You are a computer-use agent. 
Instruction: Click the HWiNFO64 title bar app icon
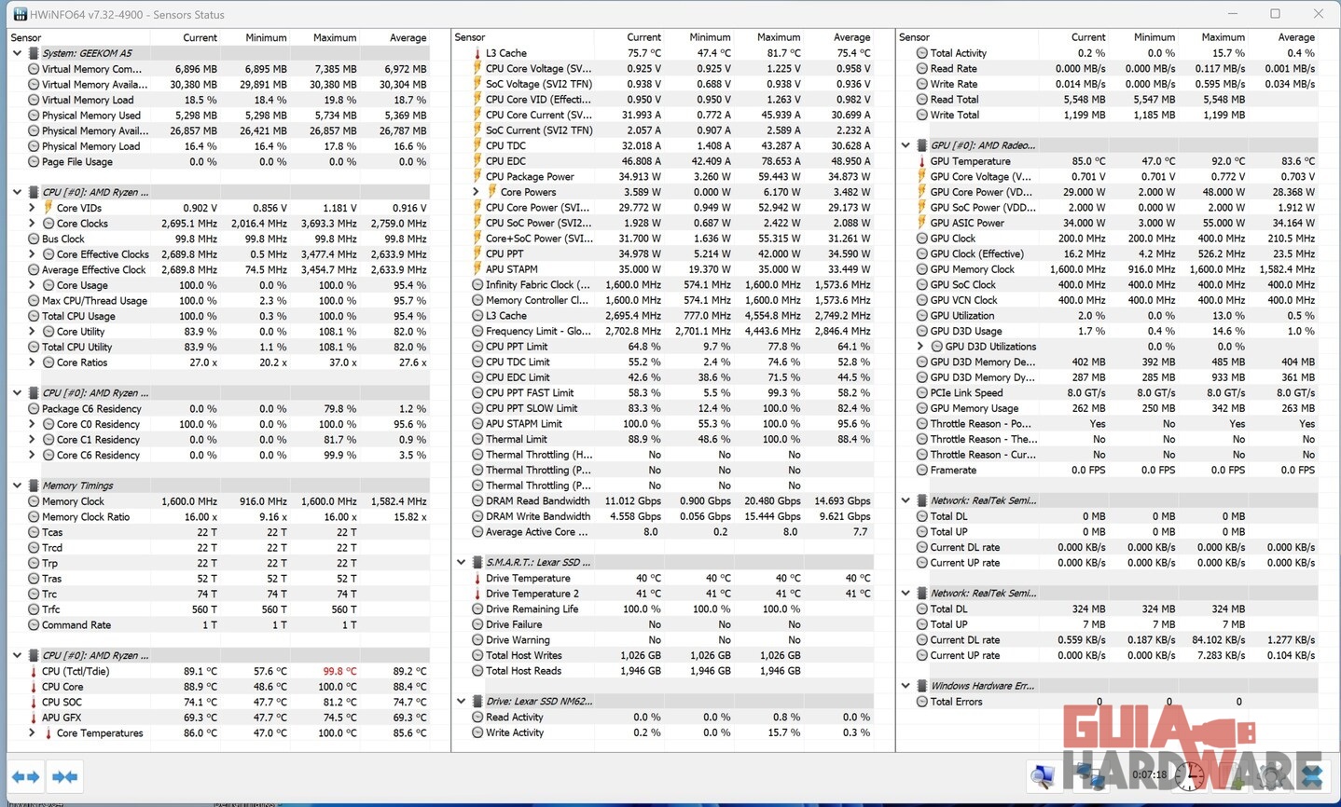(x=19, y=14)
